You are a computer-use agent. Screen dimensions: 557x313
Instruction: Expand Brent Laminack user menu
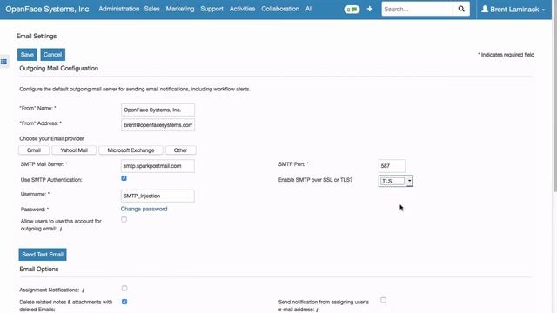(514, 10)
